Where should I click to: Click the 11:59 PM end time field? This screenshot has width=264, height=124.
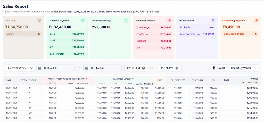pos(170,68)
